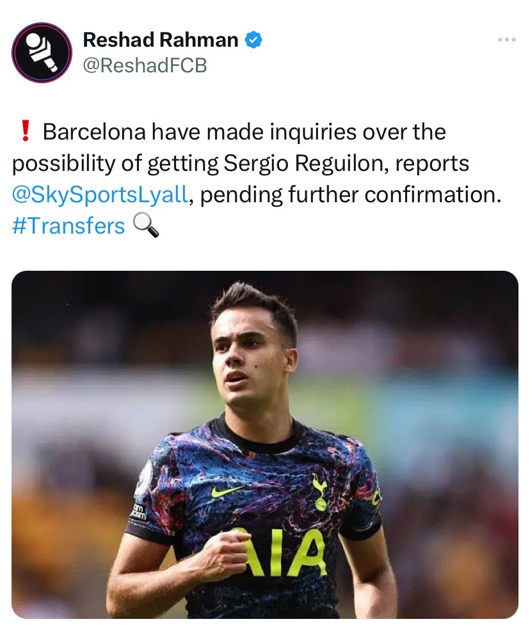The width and height of the screenshot is (530, 633).
Task: Click the red exclamation mark emoji
Action: coord(26,132)
